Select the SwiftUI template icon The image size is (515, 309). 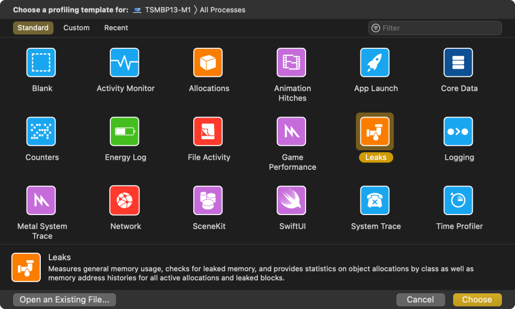292,200
